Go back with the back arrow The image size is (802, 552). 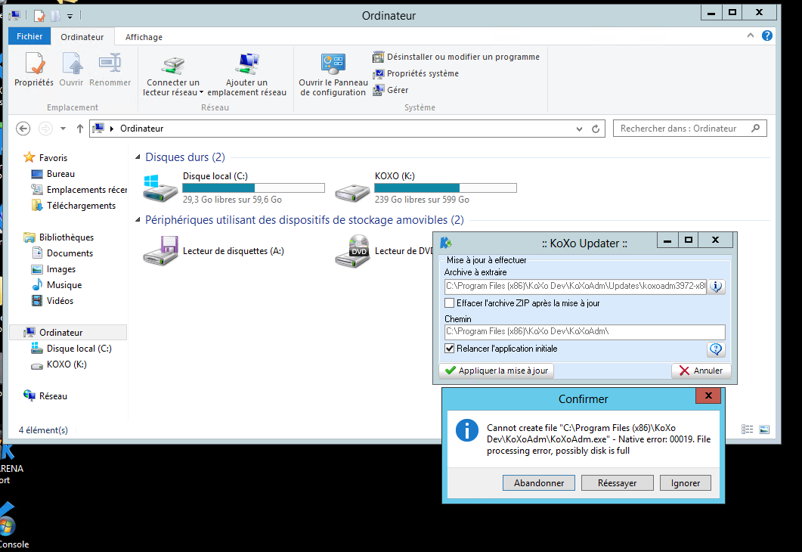pos(23,129)
